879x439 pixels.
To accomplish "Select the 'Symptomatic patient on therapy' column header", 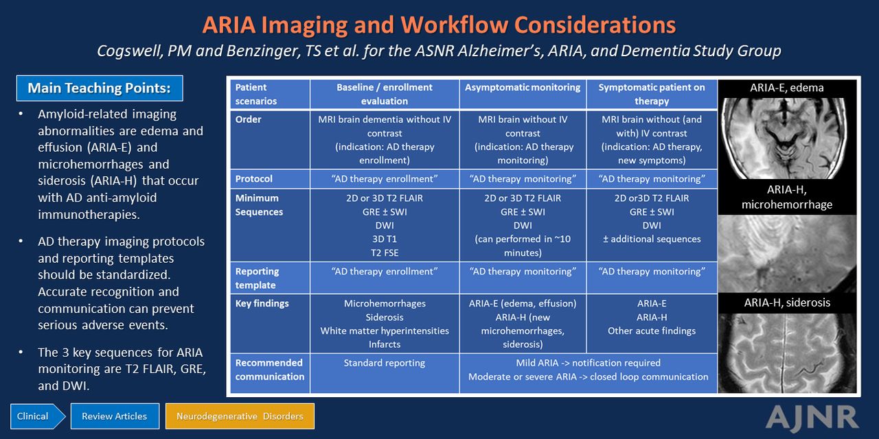I will [652, 94].
